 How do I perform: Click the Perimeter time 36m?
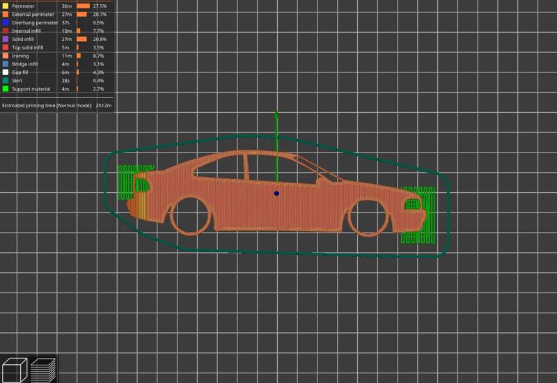66,6
